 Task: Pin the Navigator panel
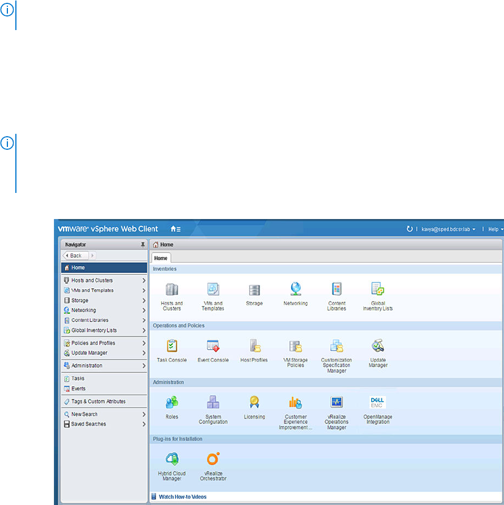[x=143, y=245]
